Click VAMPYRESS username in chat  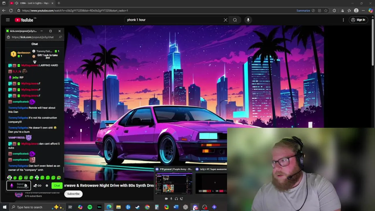(x=16, y=138)
